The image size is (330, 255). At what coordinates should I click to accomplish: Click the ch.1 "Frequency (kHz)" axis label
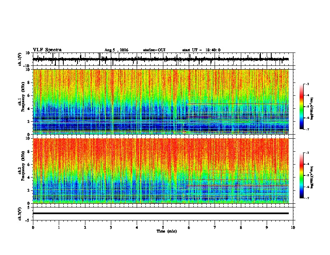point(23,97)
